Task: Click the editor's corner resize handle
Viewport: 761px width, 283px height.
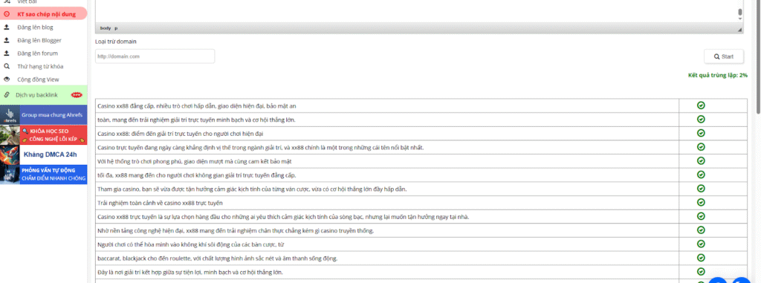Action: point(740,30)
